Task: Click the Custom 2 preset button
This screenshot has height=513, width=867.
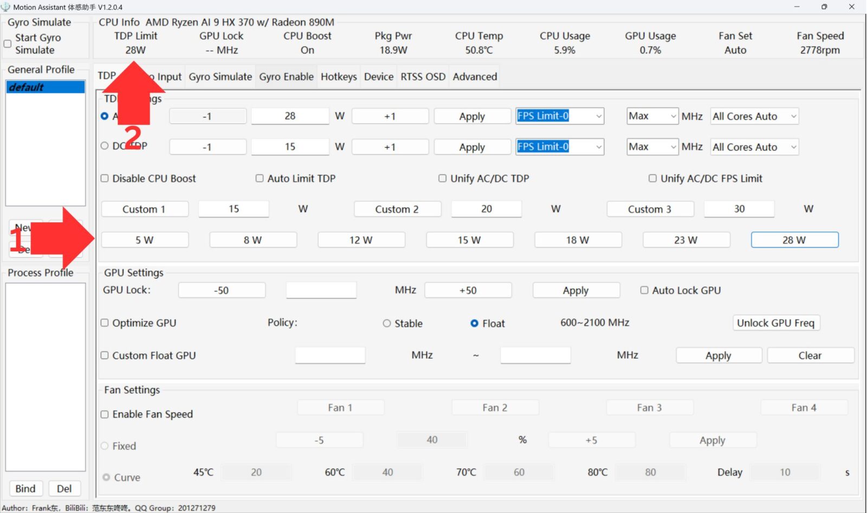Action: [x=397, y=209]
